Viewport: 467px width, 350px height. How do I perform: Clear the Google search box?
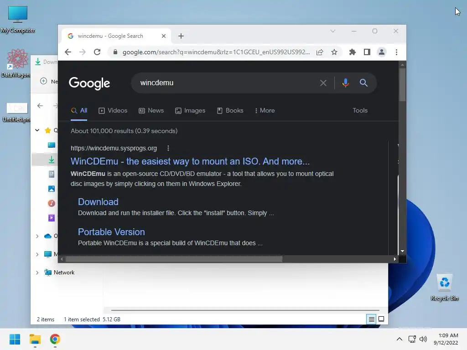tap(323, 83)
